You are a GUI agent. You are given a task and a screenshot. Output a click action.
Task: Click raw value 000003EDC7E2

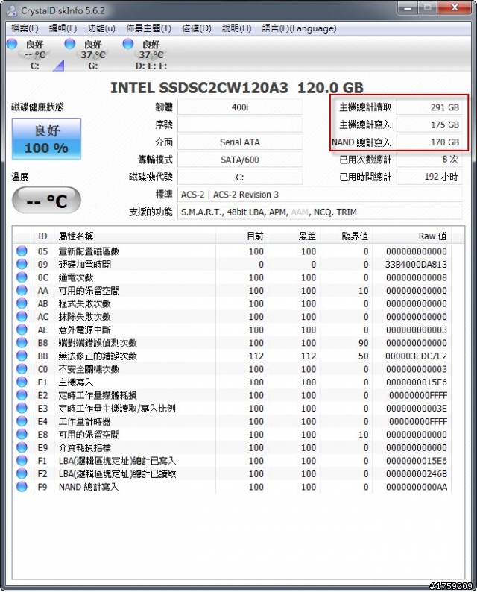point(416,356)
